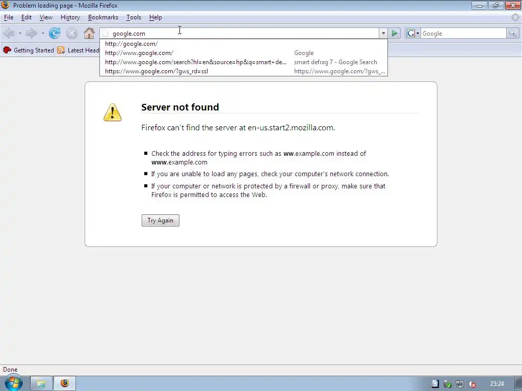
Task: Click the Google search engine icon
Action: tap(411, 33)
